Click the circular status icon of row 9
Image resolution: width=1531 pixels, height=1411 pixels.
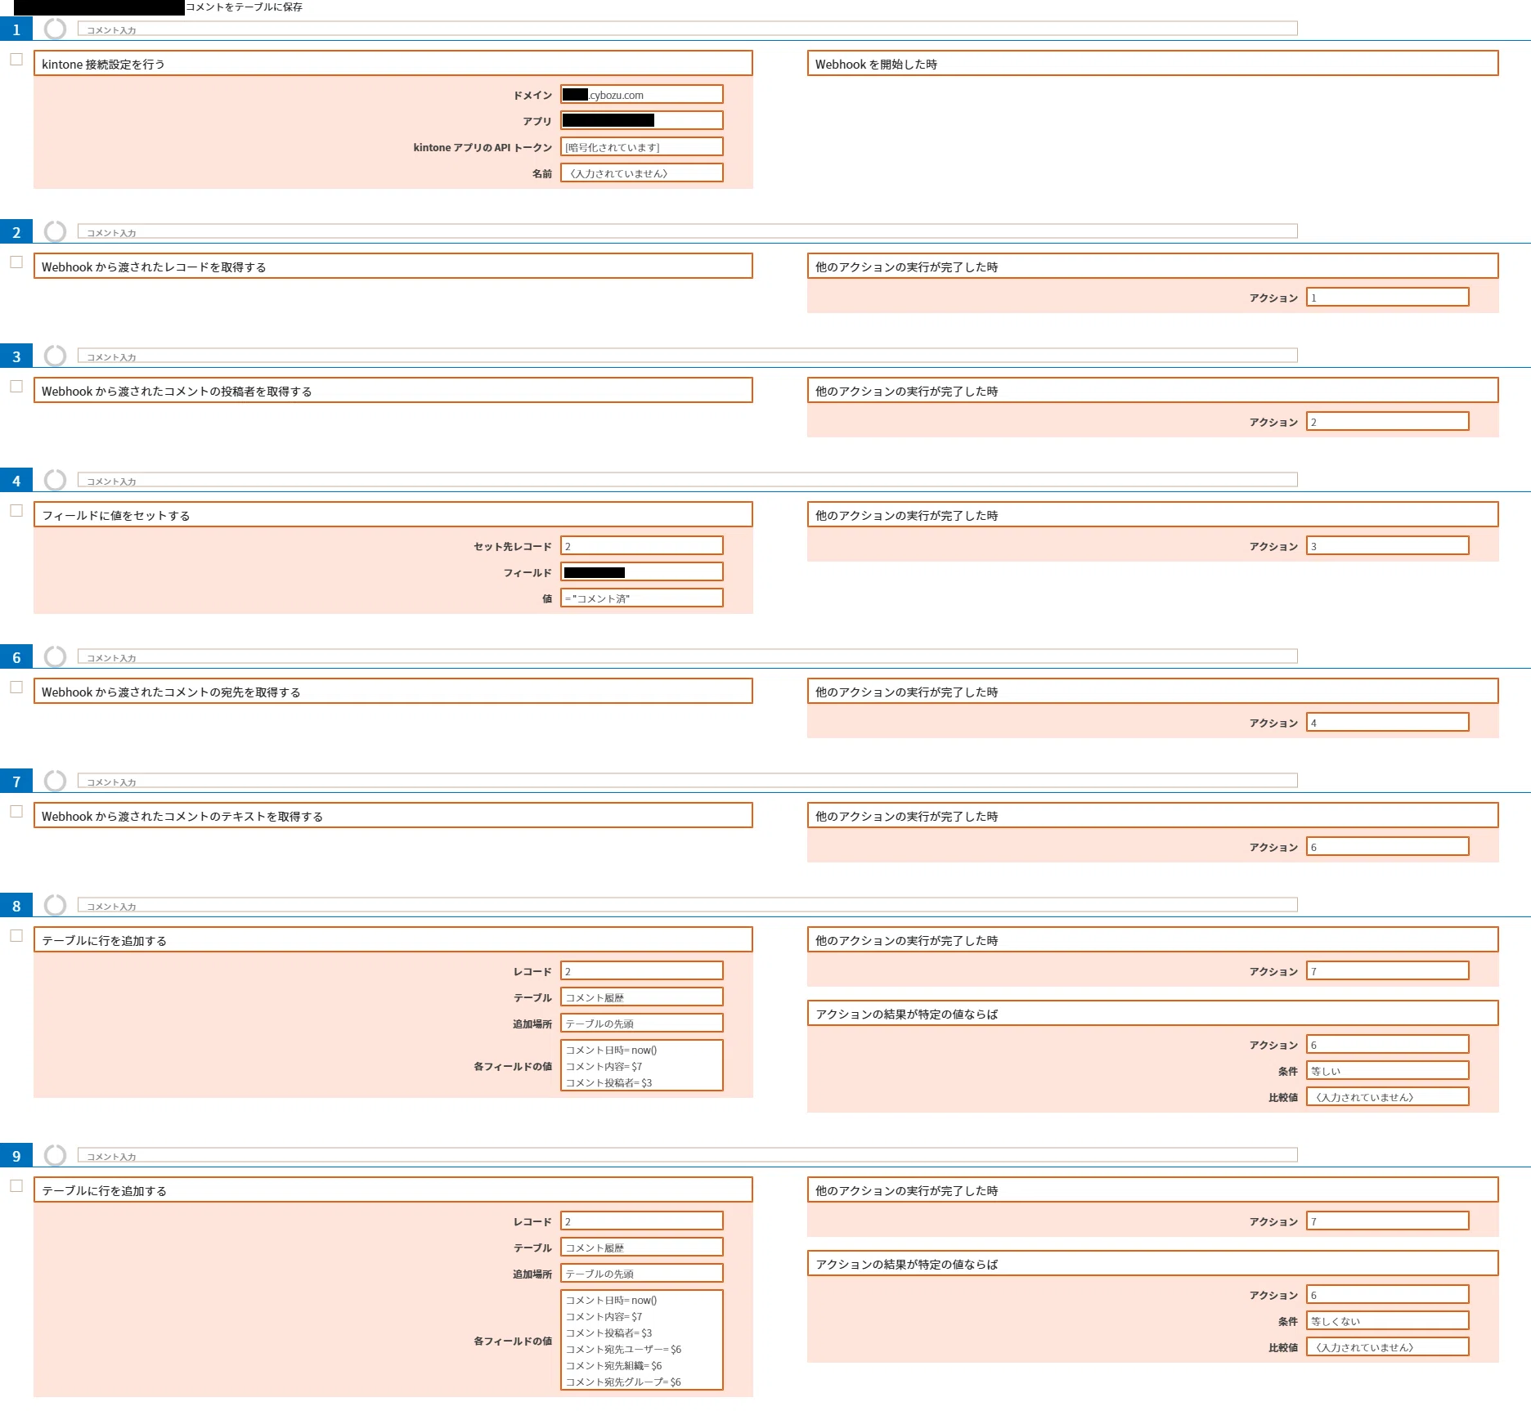pyautogui.click(x=55, y=1156)
